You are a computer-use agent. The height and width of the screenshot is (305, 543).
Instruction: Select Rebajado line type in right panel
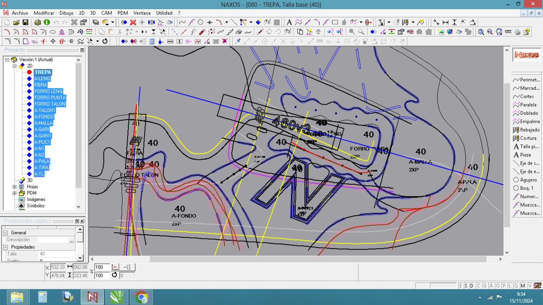click(x=526, y=130)
